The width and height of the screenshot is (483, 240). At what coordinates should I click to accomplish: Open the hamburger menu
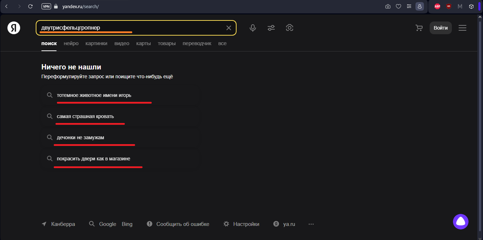pos(462,28)
